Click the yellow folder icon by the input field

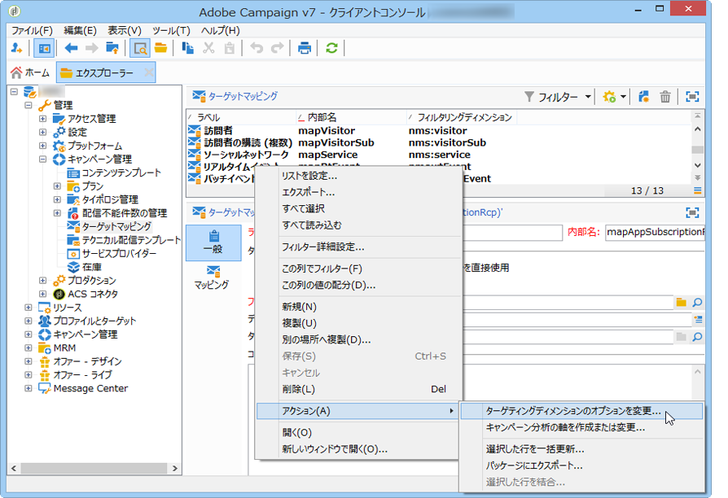(x=681, y=302)
